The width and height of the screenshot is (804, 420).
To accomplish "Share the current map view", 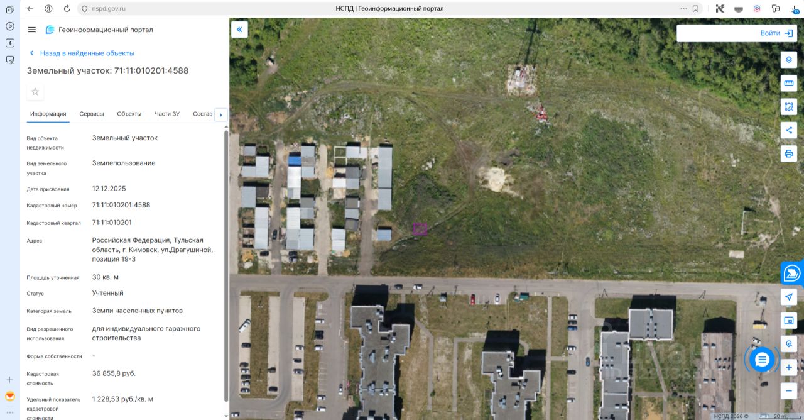I will (789, 130).
